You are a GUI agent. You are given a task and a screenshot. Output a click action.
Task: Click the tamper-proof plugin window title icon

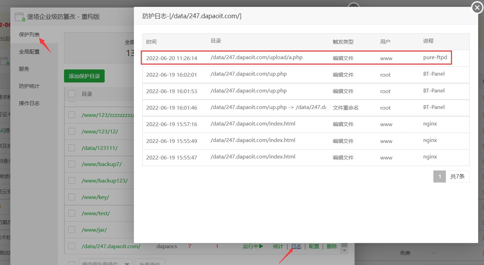click(x=20, y=17)
